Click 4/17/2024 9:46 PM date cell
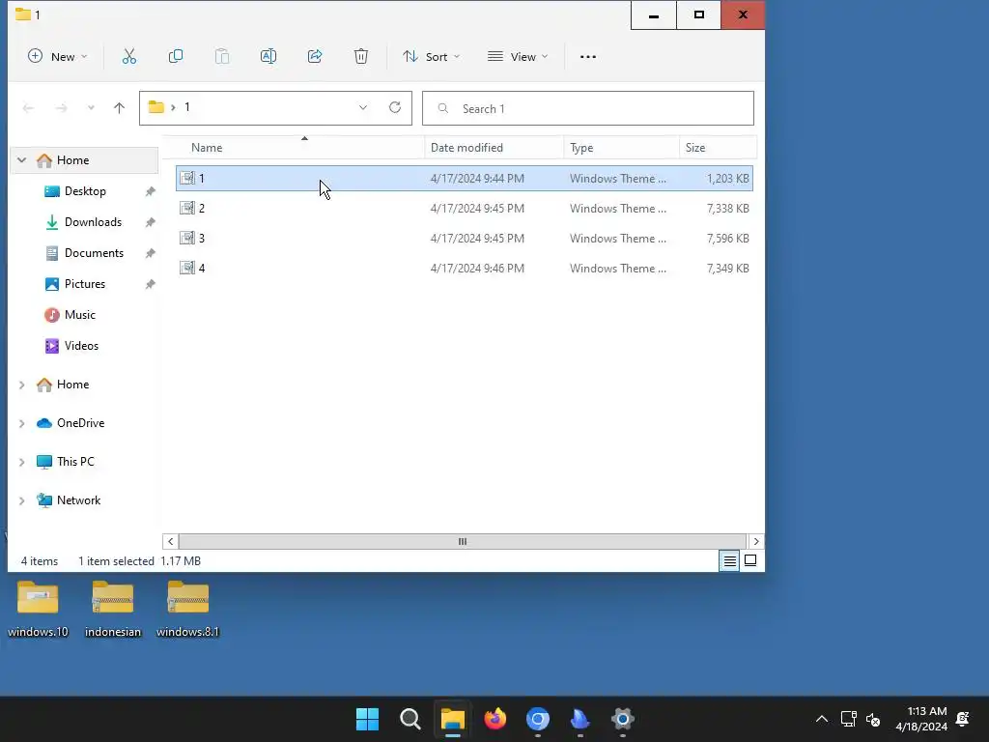989x742 pixels. click(x=477, y=269)
